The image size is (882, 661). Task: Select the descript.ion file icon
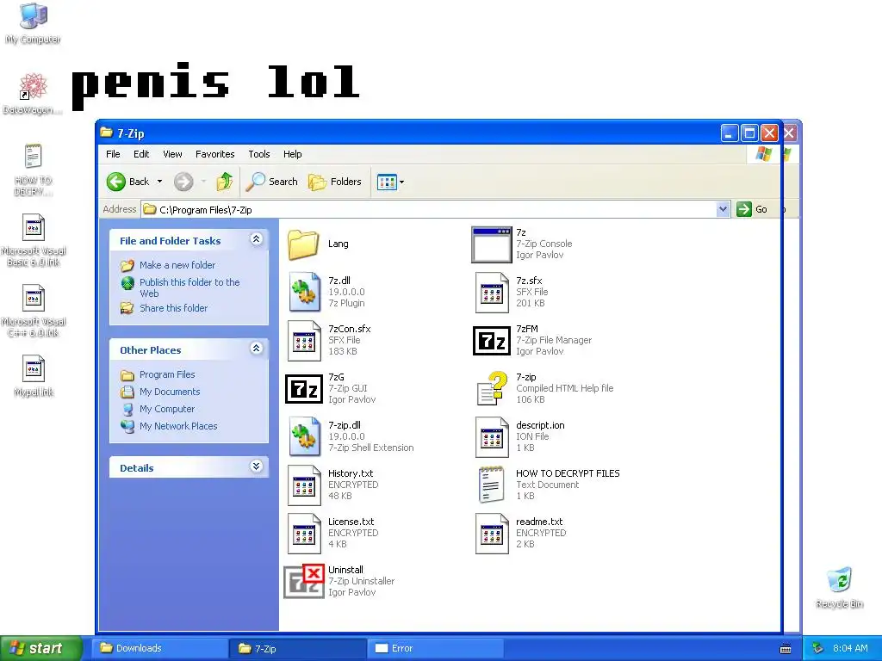click(492, 436)
